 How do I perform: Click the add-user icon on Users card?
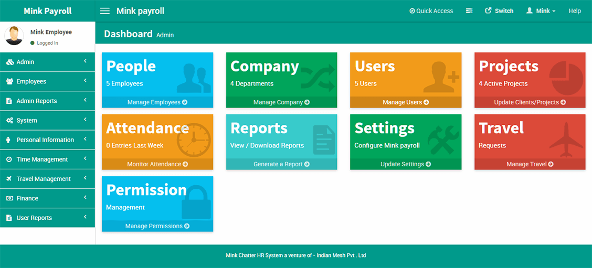(x=441, y=77)
